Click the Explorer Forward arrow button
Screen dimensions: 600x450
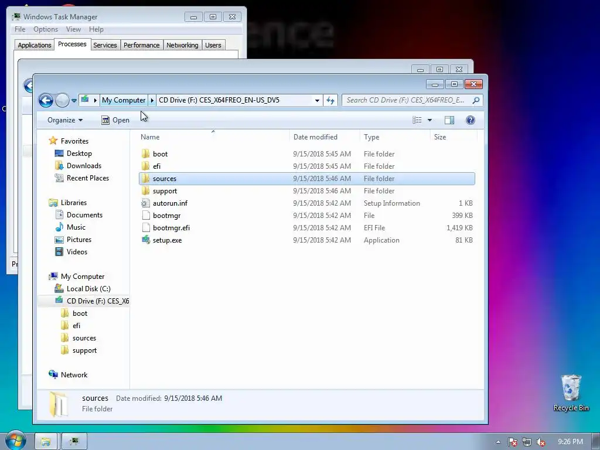[62, 101]
